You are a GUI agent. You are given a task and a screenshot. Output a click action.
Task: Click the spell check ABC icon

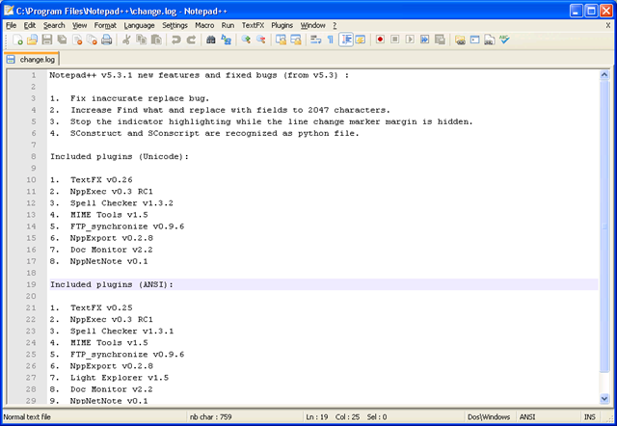(504, 40)
